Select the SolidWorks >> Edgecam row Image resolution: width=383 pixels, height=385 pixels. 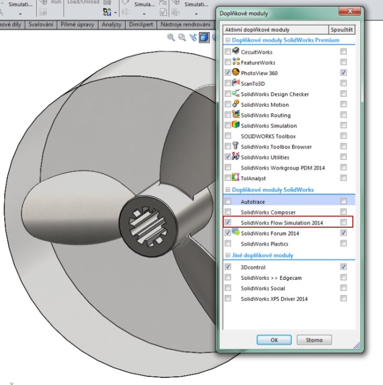289,278
